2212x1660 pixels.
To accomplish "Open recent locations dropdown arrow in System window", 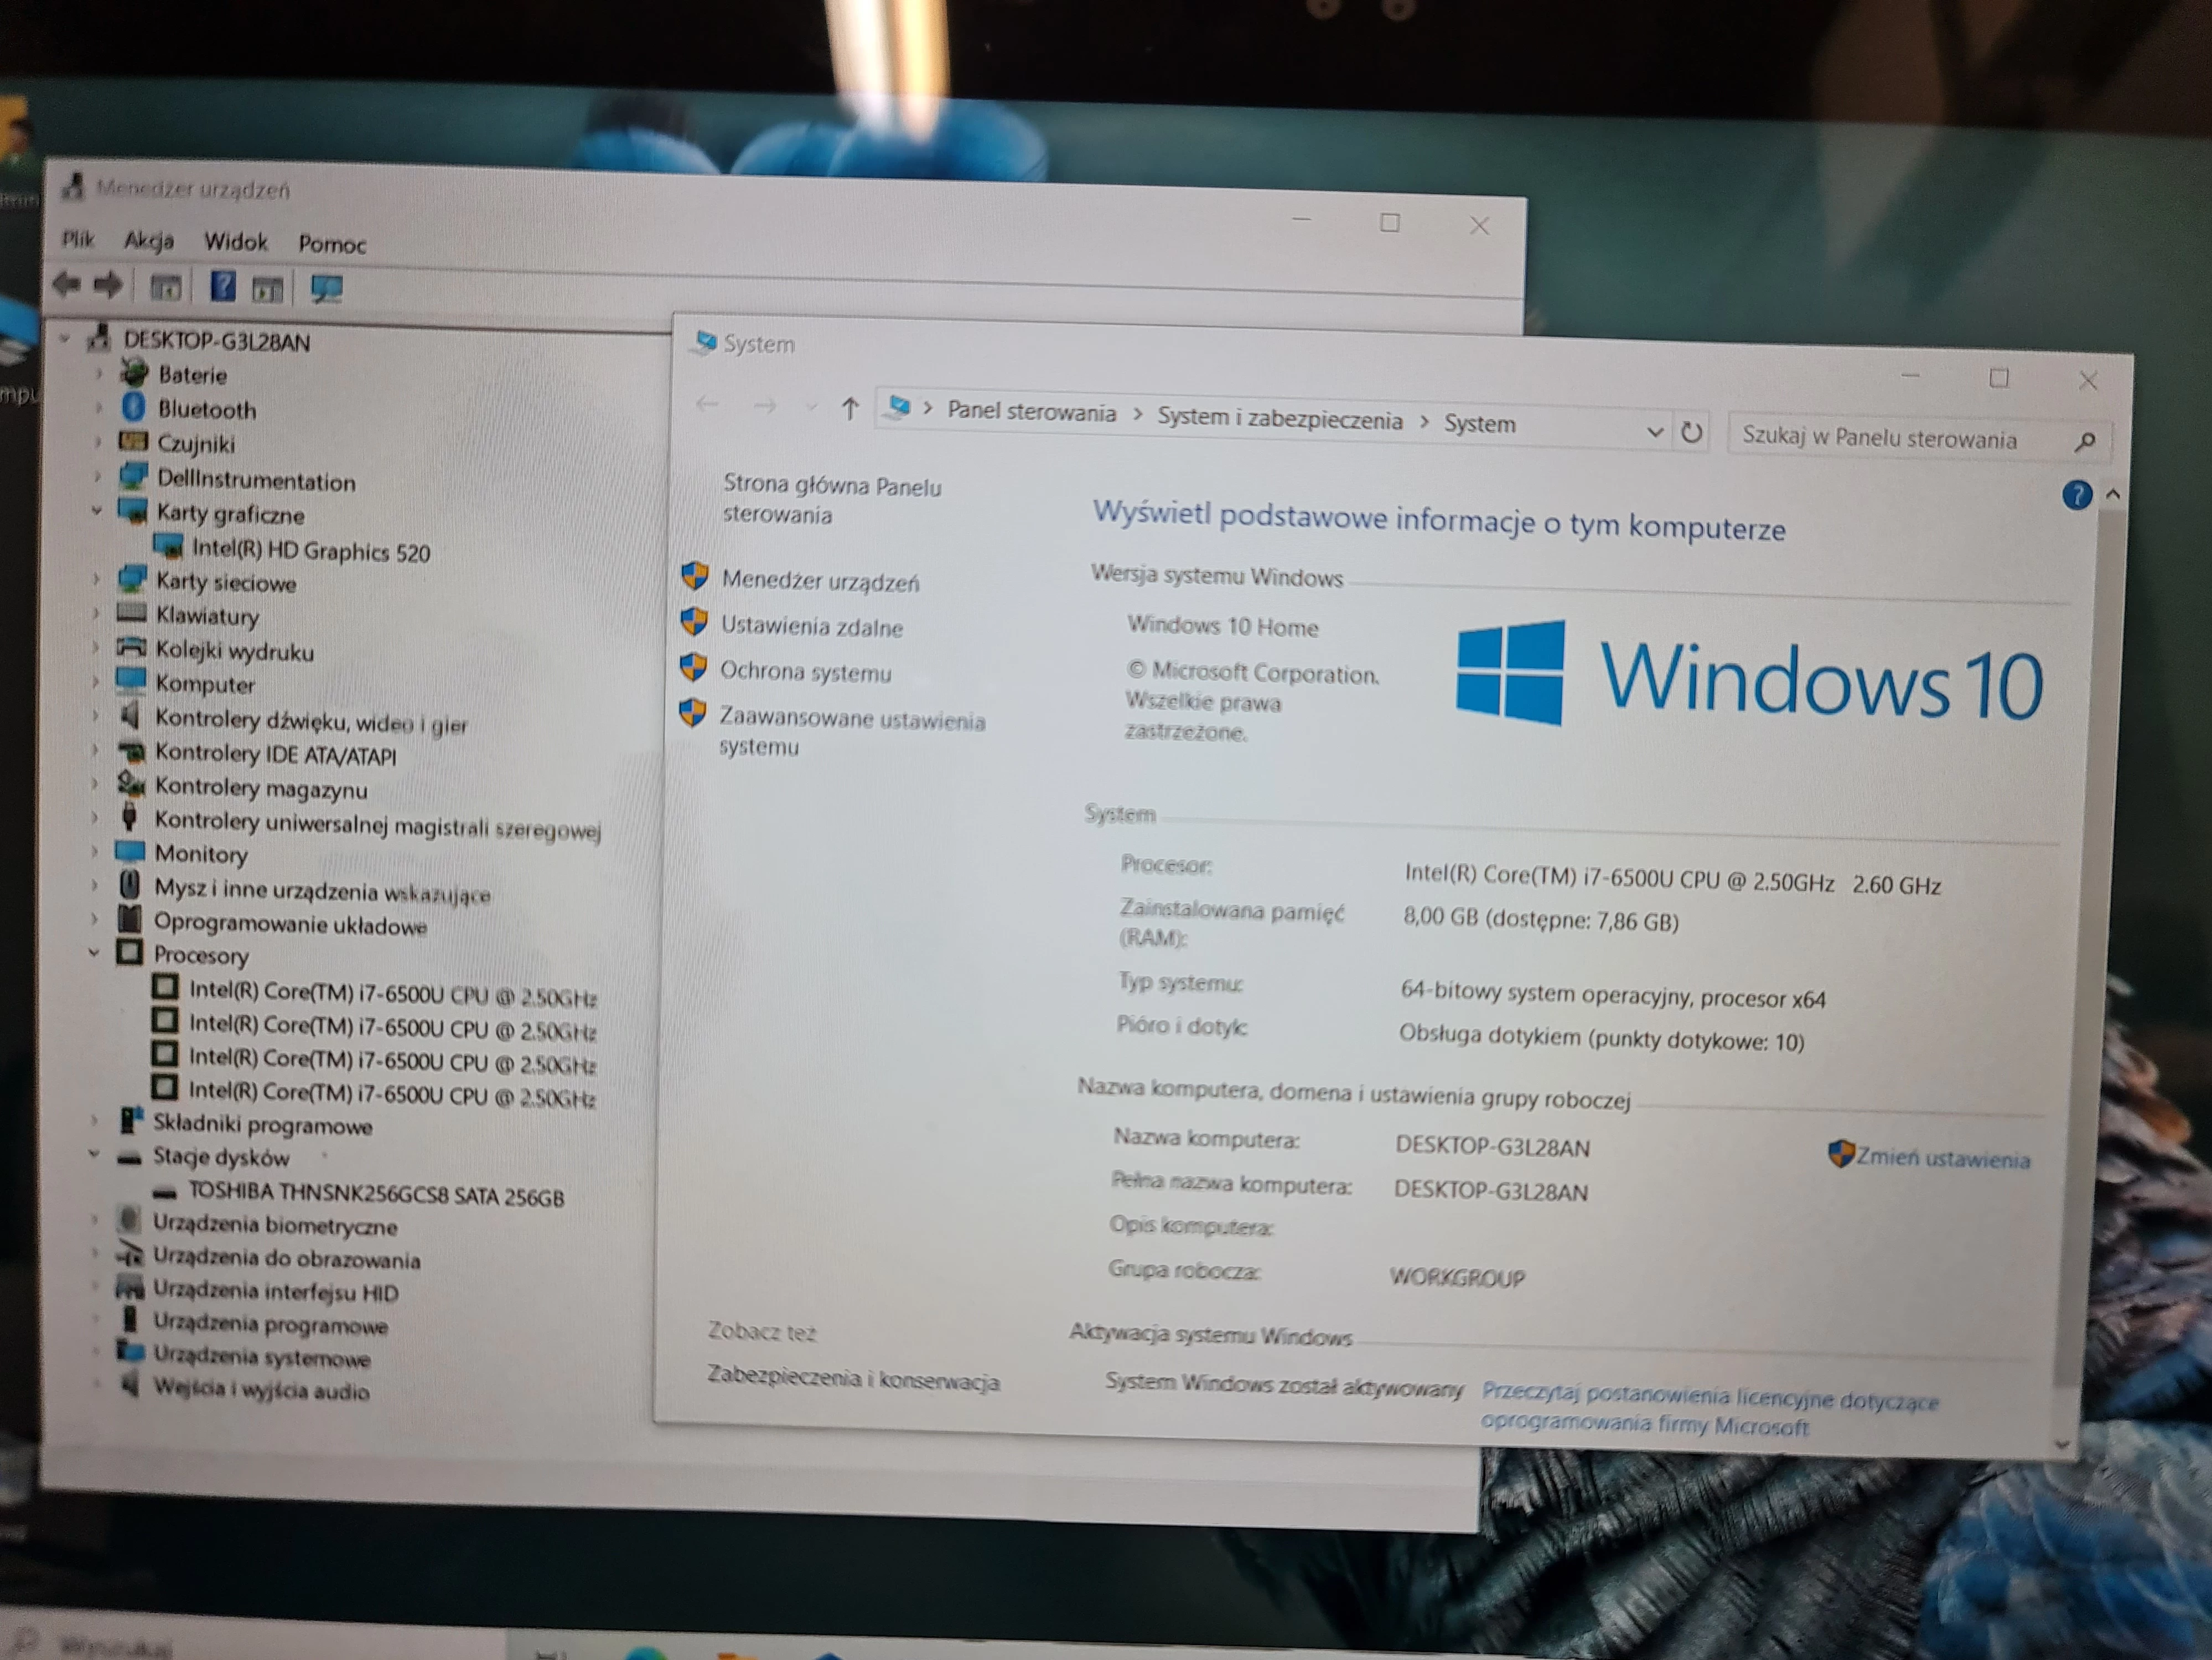I will [x=811, y=407].
